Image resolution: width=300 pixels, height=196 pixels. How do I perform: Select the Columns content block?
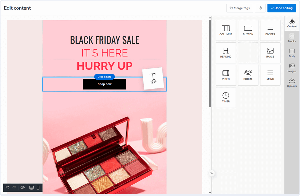pos(226,30)
